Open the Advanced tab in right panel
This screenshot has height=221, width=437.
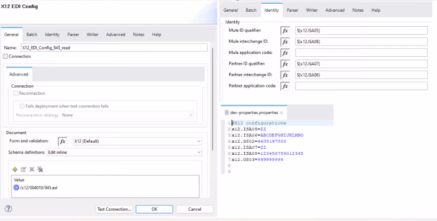(x=335, y=10)
